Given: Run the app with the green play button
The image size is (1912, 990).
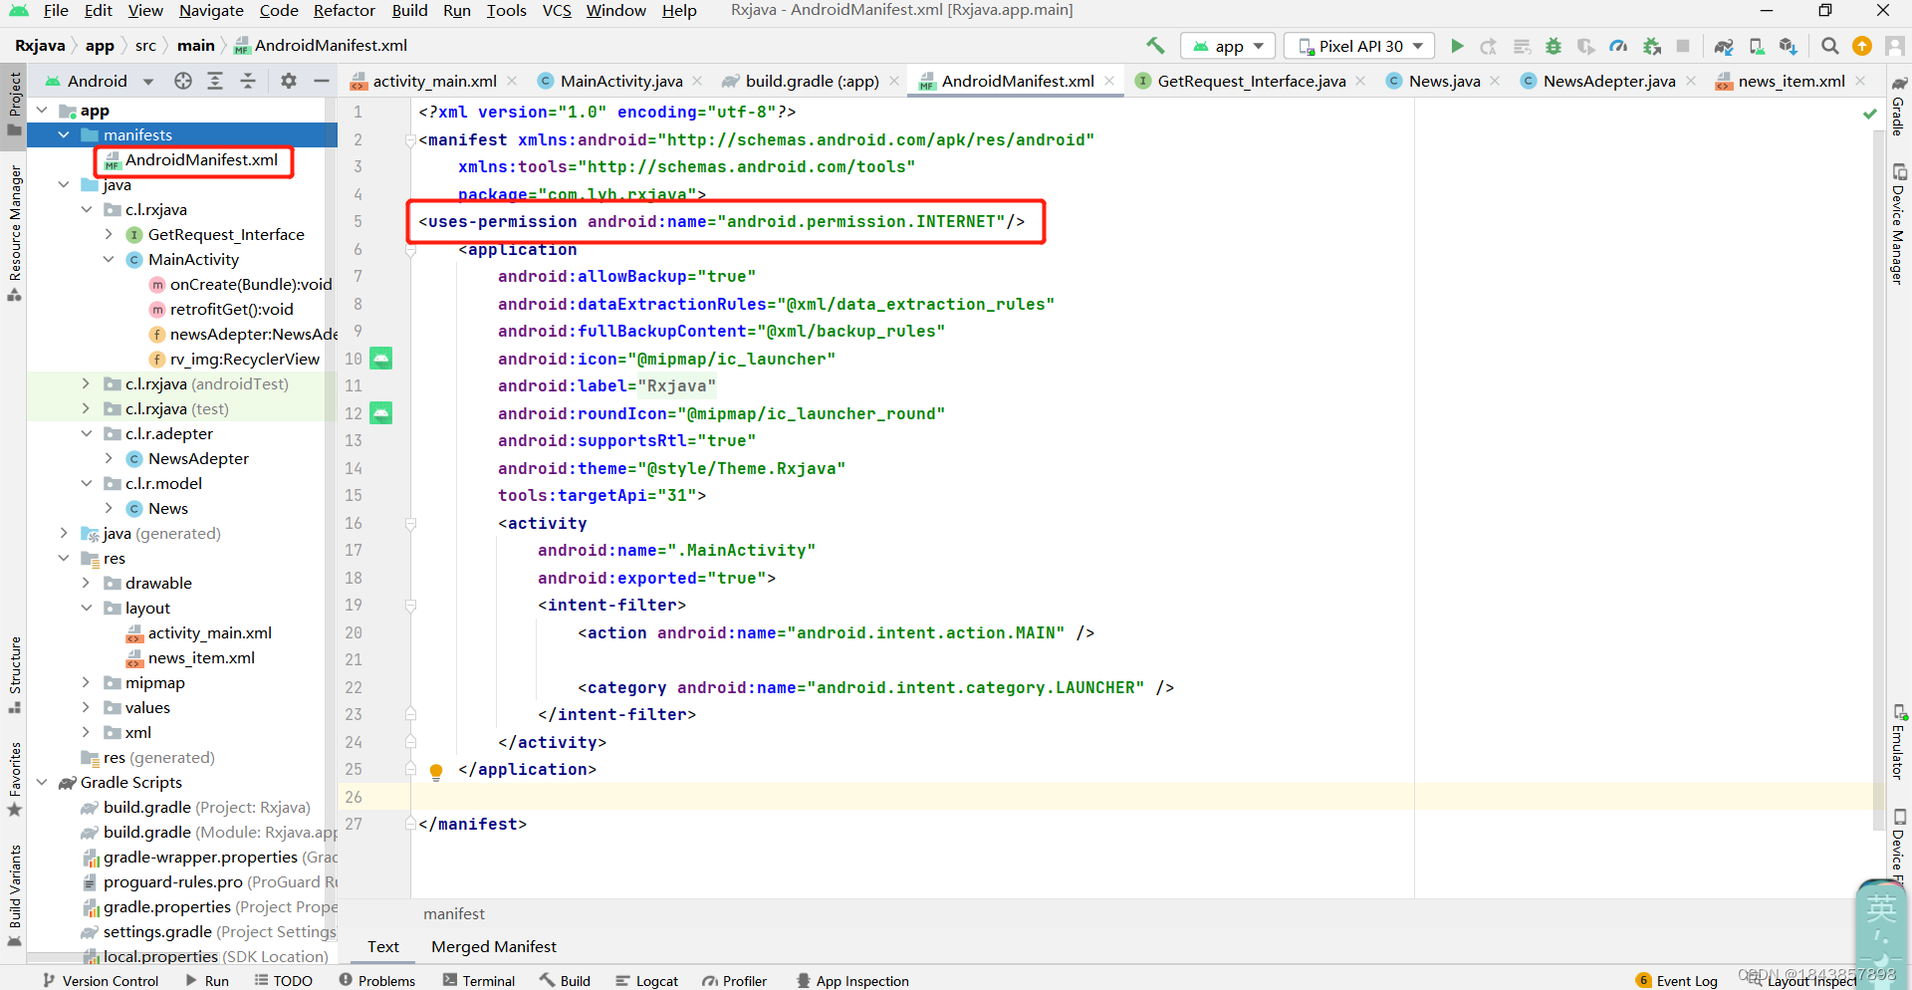Looking at the screenshot, I should pos(1457,46).
